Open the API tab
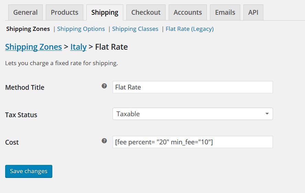This screenshot has width=305, height=193. click(x=253, y=12)
